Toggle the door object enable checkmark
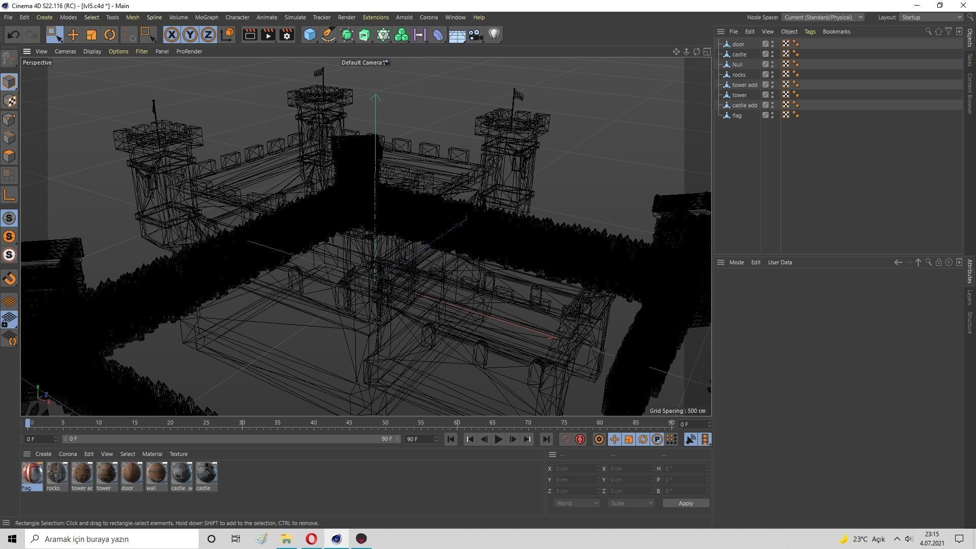This screenshot has width=976, height=549. [765, 44]
